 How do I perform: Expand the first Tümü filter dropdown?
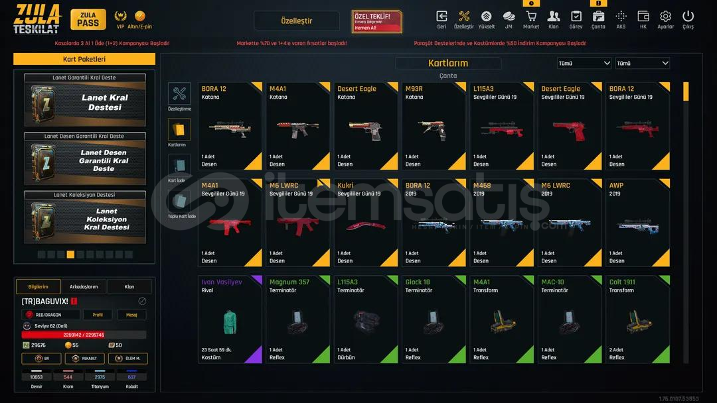(584, 63)
